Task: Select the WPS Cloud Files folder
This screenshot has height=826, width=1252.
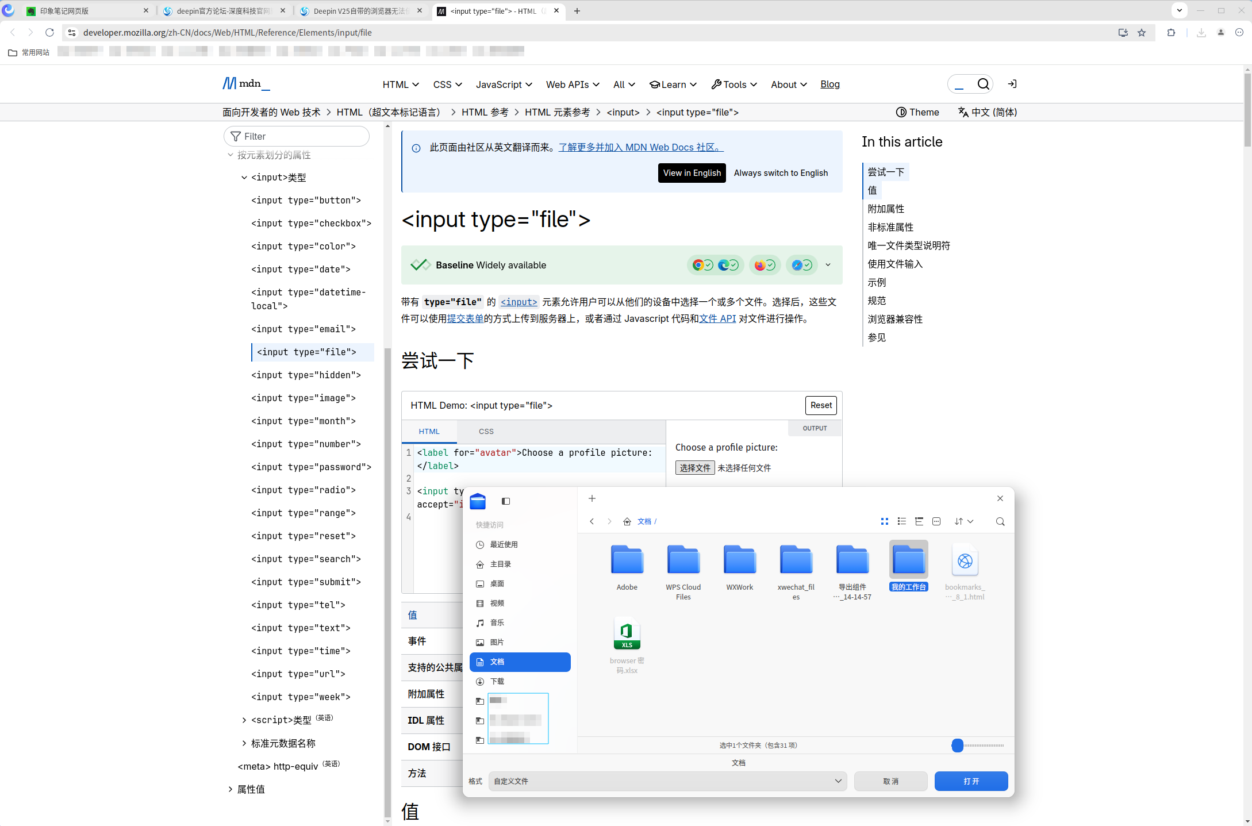Action: point(683,571)
